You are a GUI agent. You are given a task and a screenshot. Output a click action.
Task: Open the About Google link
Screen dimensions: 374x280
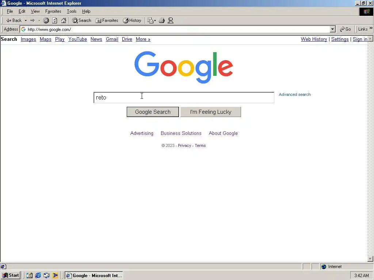[x=223, y=133]
